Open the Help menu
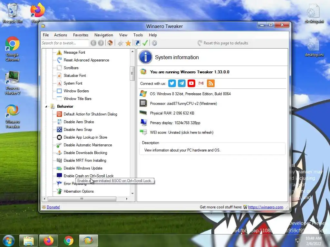Viewport: 330px width, 247px height. tap(153, 35)
